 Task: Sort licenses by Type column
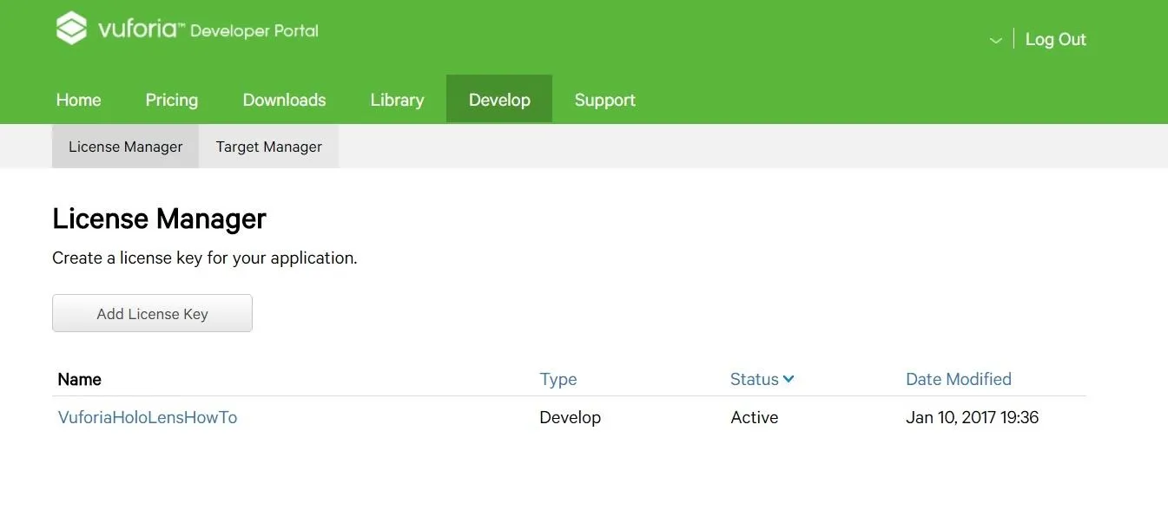[558, 379]
